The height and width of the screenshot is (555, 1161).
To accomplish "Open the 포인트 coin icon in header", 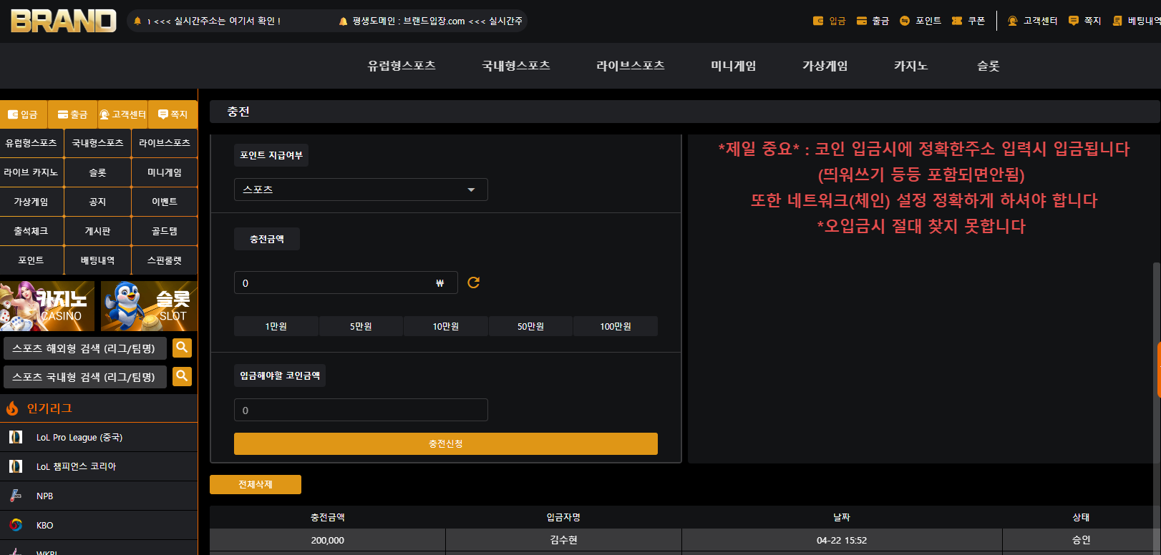I will coord(905,21).
